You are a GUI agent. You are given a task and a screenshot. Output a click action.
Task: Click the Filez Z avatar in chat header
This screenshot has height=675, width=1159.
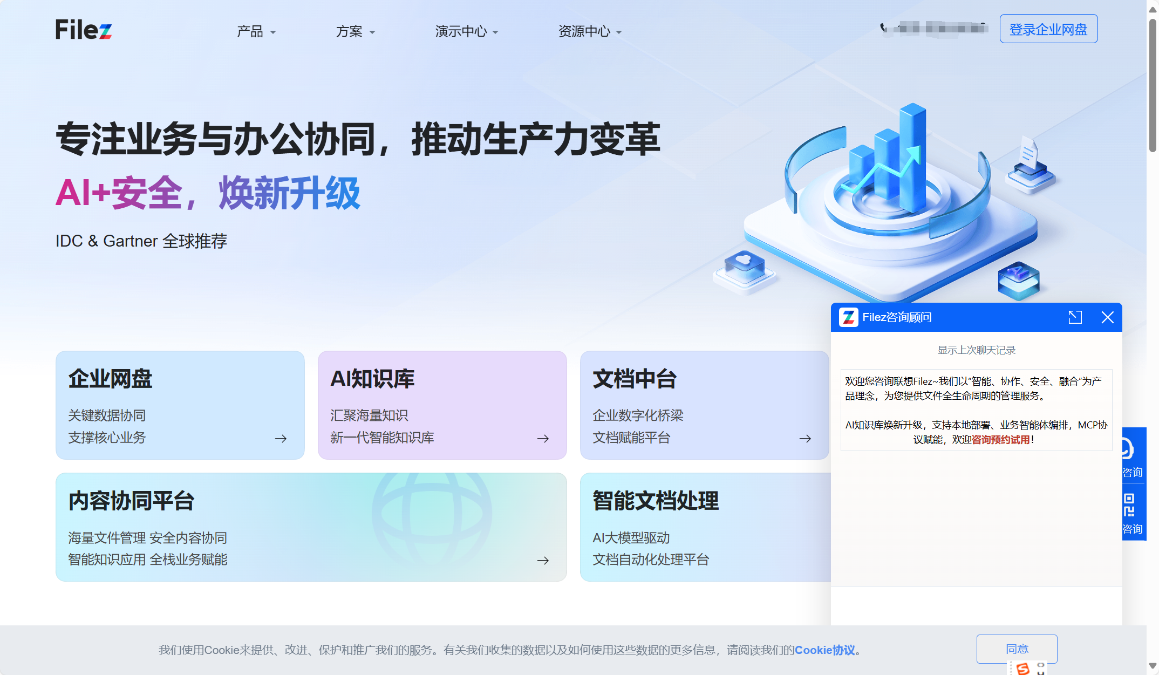pyautogui.click(x=848, y=317)
